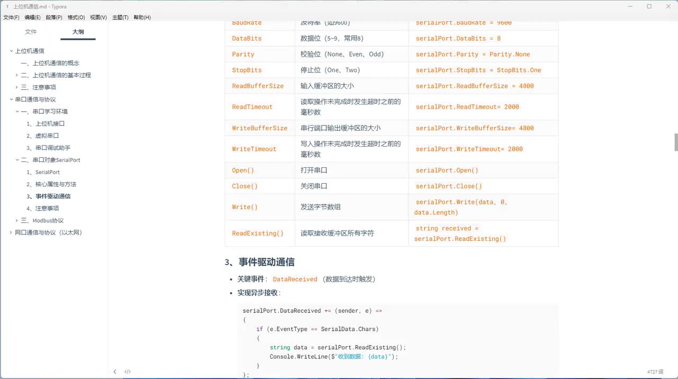Viewport: 678px width, 379px height.
Task: Expand 二、上位机通信的基本过程 chevron
Action: tap(17, 75)
